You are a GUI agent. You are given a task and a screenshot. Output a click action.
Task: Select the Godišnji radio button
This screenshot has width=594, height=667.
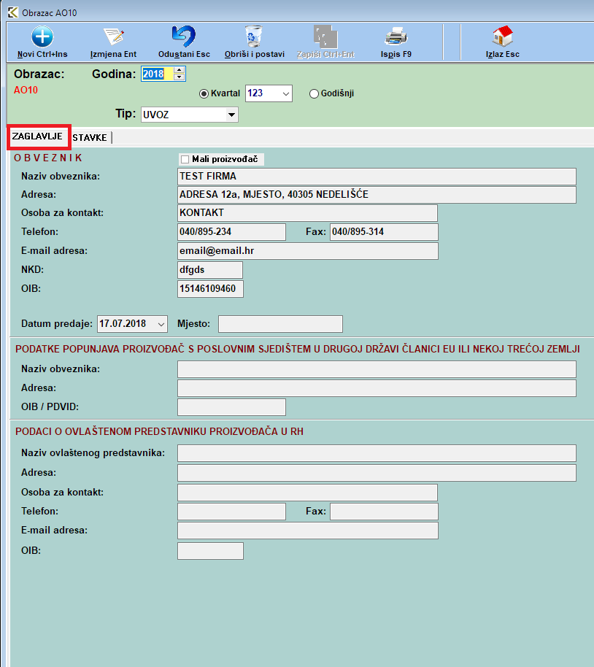[314, 93]
